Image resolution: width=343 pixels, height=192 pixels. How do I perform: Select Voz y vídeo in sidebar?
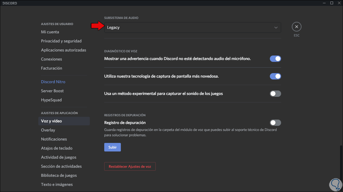[x=64, y=121]
